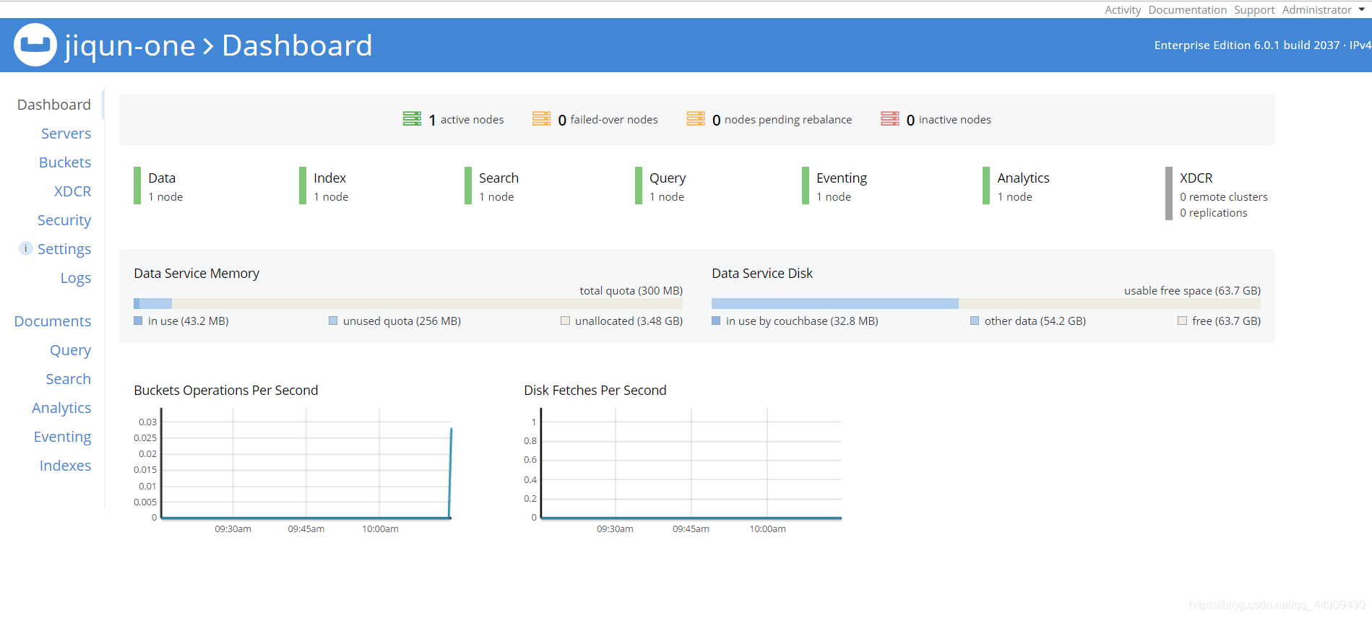The width and height of the screenshot is (1372, 618).
Task: Open Indexes in the sidebar
Action: (65, 466)
